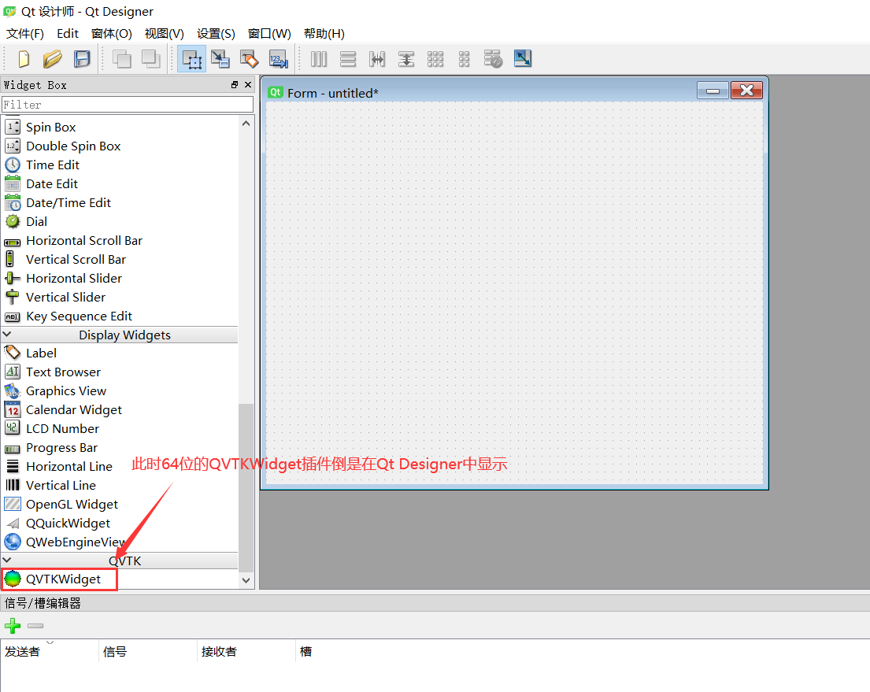The width and height of the screenshot is (870, 692).
Task: Open an existing form file
Action: pos(52,58)
